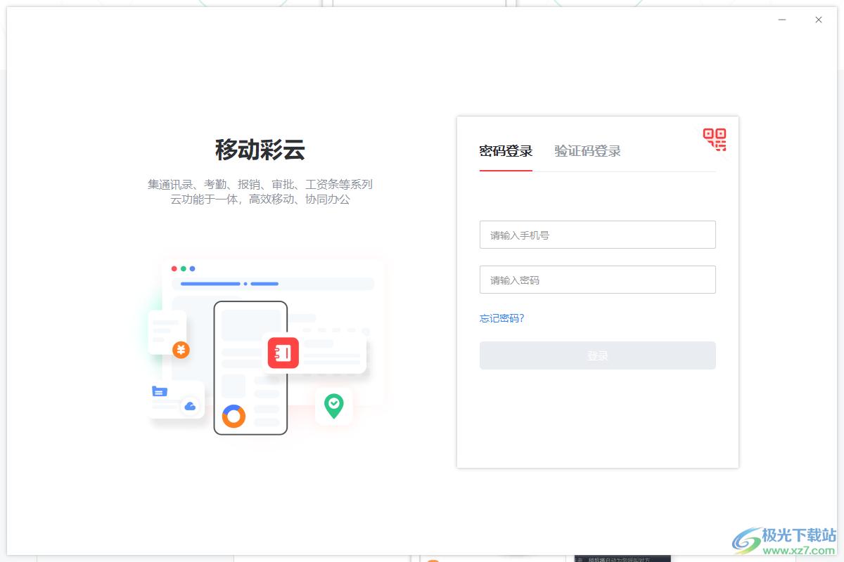Focus the 请输入手机号 phone number field
Viewport: 844px width, 562px height.
coord(597,235)
